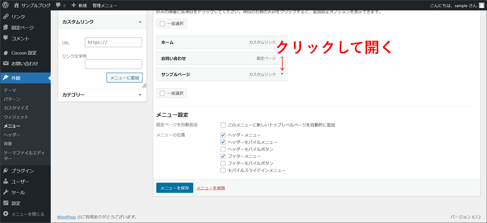Click the 設定 settings icon in sidebar
This screenshot has height=223, width=487.
coord(6,203)
